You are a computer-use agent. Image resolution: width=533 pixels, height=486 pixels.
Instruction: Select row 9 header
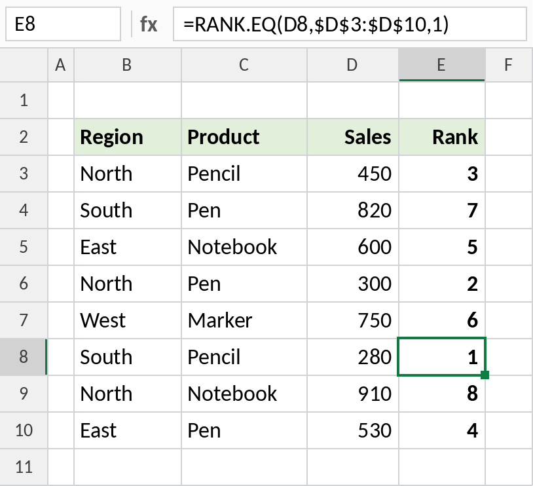(x=24, y=394)
